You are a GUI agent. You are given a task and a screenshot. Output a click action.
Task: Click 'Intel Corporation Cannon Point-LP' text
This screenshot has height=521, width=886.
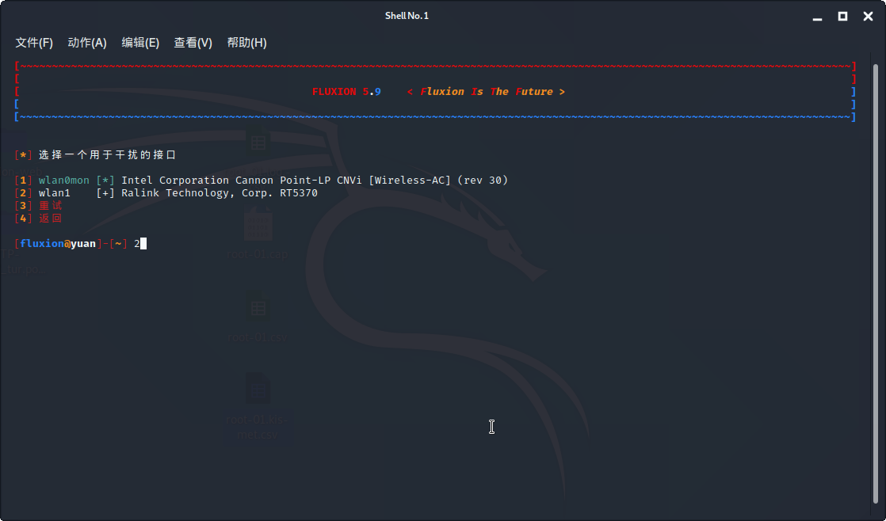click(226, 180)
